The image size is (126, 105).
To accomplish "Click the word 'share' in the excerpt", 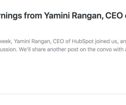I will click(x=39, y=50).
